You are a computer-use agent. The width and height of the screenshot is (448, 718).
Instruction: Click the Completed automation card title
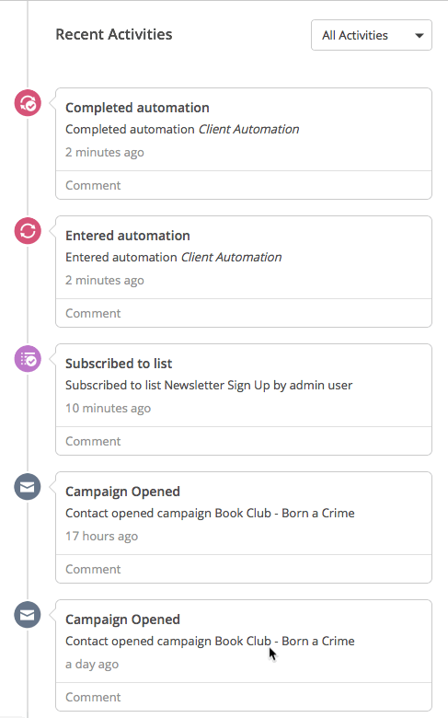137,108
